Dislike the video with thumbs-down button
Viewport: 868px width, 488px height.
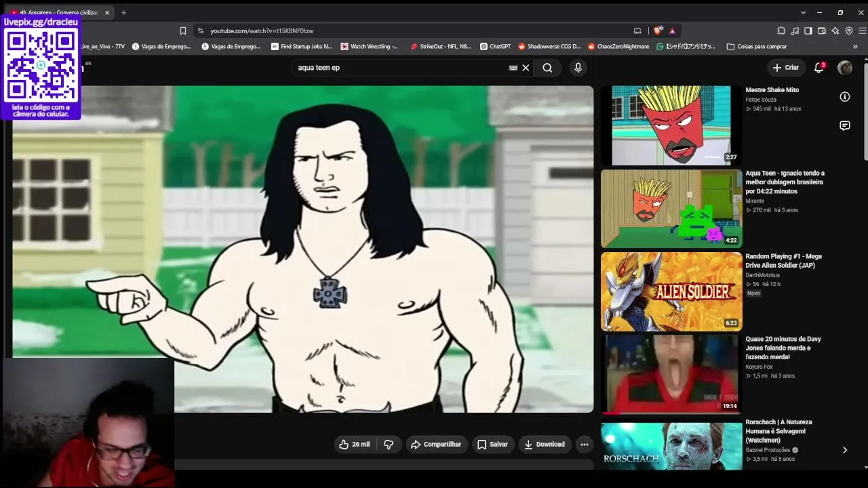(389, 445)
